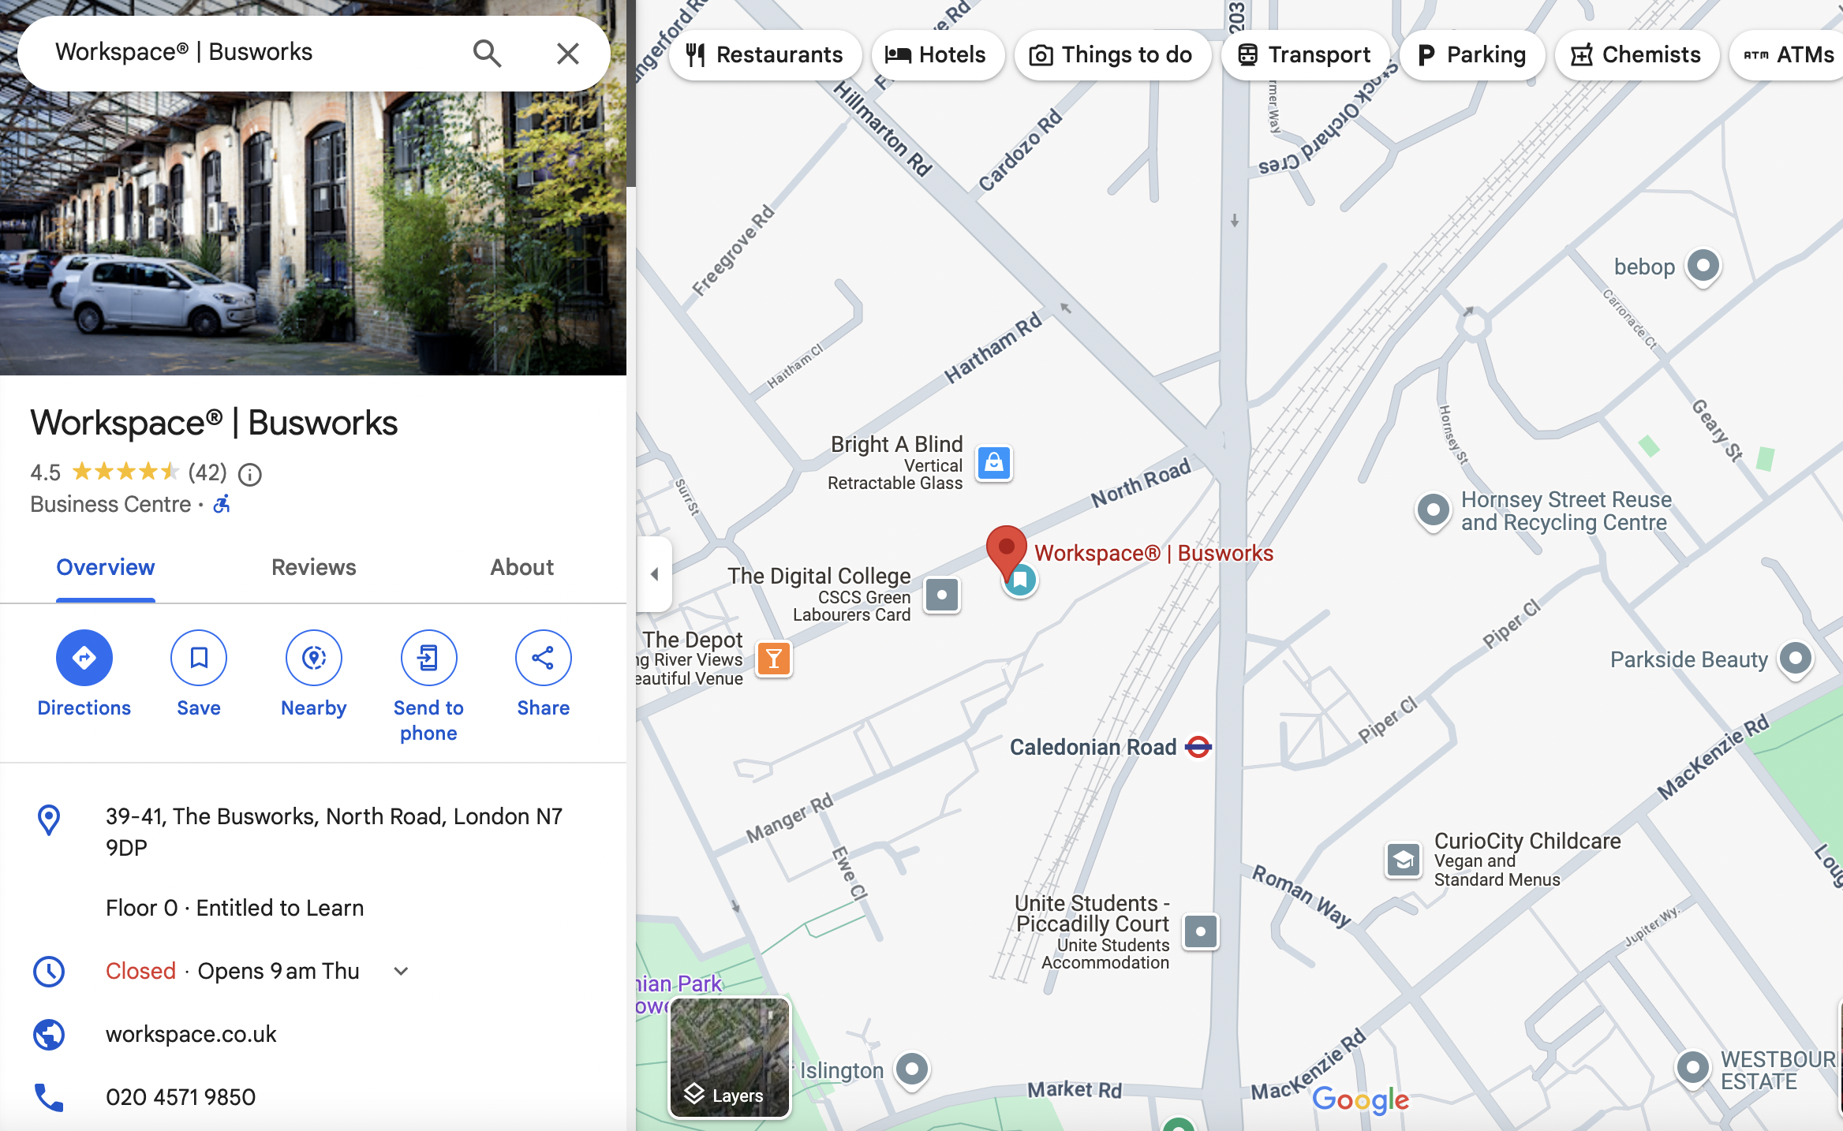The image size is (1843, 1131).
Task: Click the Busworks building photo
Action: pos(313,233)
